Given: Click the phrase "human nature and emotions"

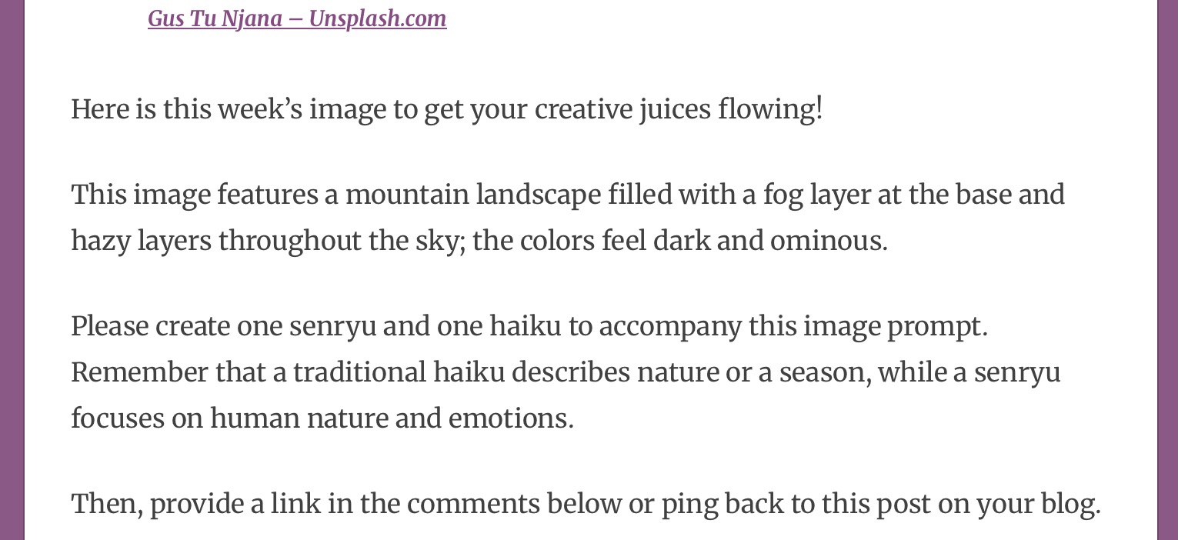Looking at the screenshot, I should click(391, 418).
